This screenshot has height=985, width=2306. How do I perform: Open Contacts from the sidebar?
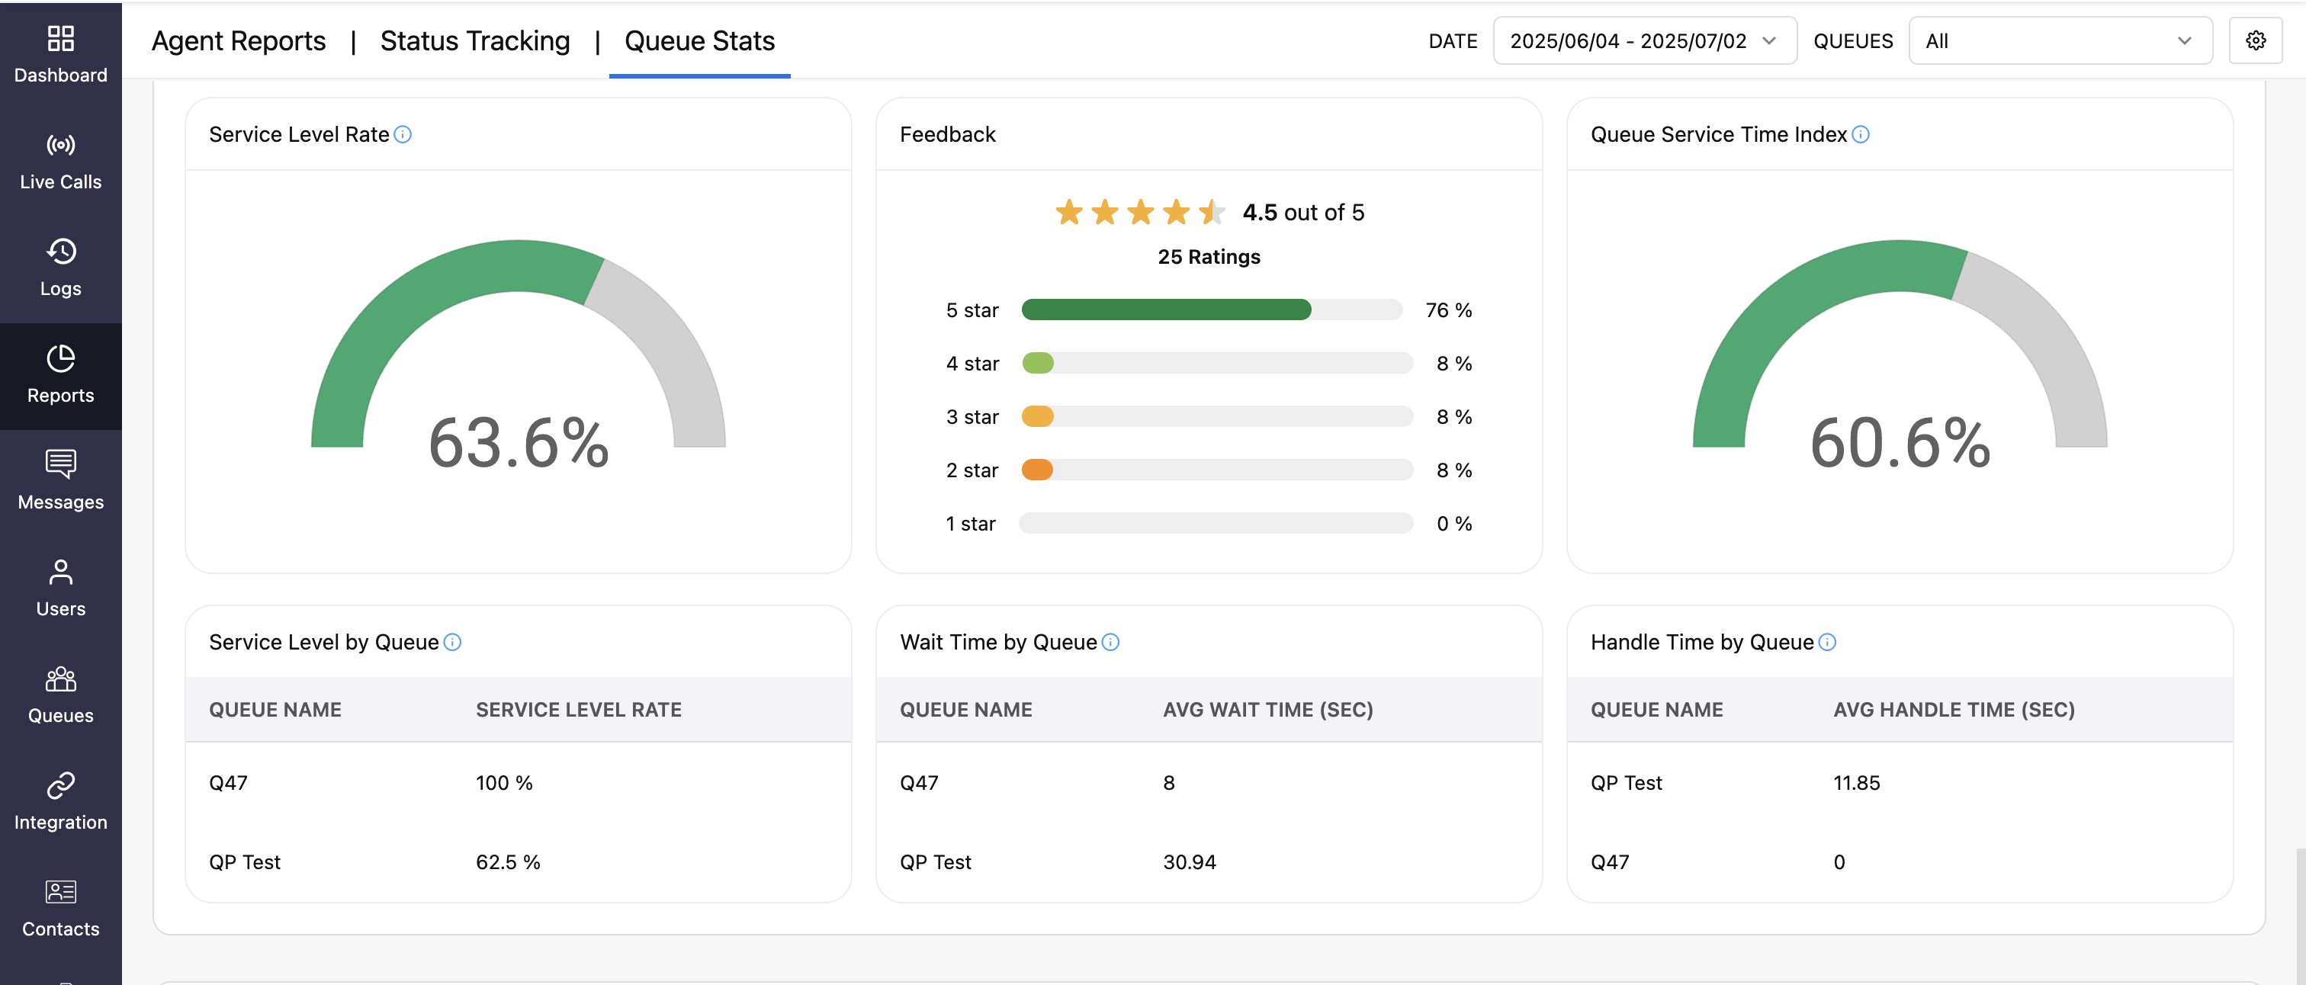[60, 907]
